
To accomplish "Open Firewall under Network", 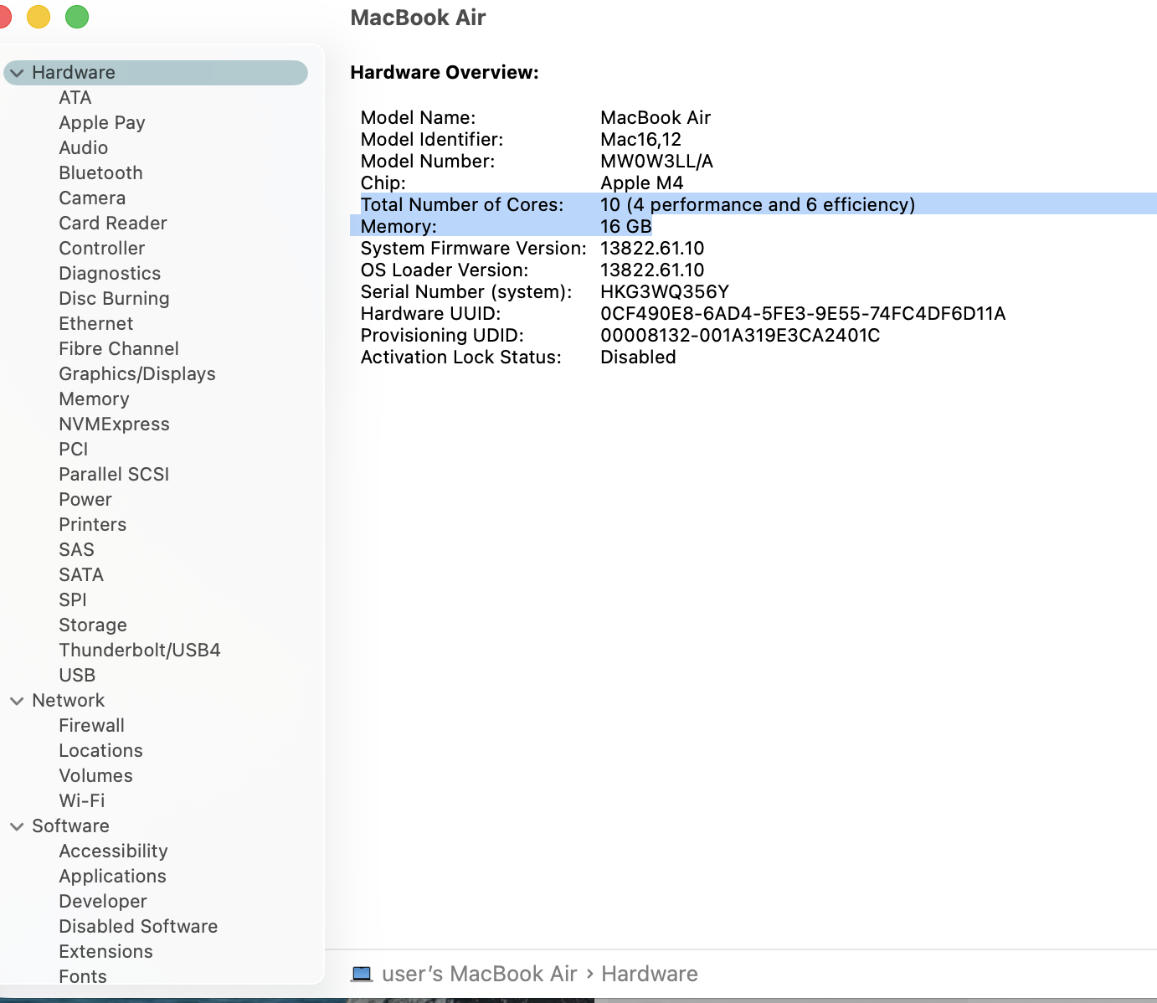I will tap(91, 725).
